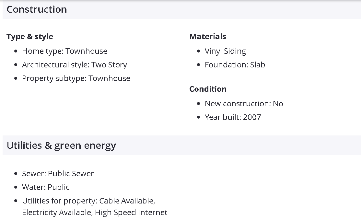Image resolution: width=361 pixels, height=220 pixels.
Task: Click the Vinyl Siding list item
Action: (x=225, y=51)
